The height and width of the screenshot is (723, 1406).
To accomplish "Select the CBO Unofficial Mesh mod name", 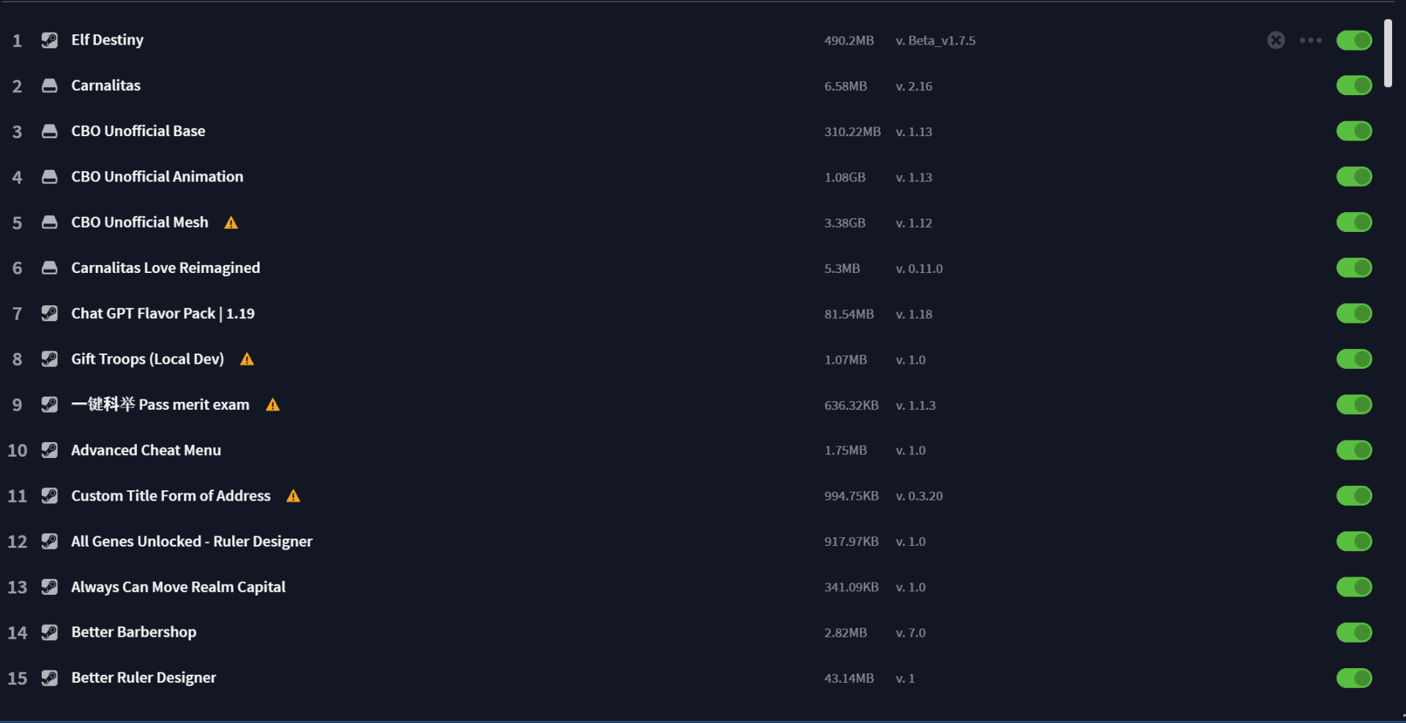I will coord(139,222).
